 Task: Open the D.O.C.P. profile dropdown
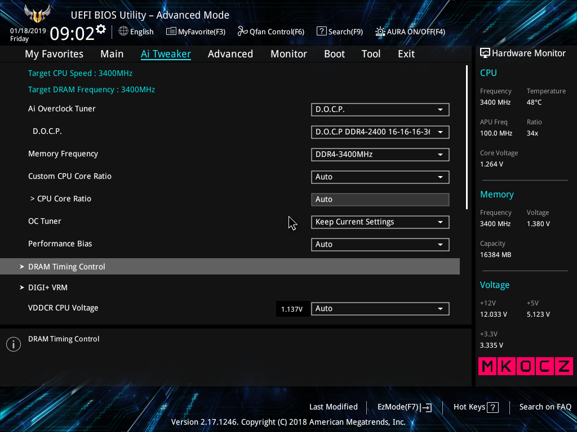coord(380,132)
